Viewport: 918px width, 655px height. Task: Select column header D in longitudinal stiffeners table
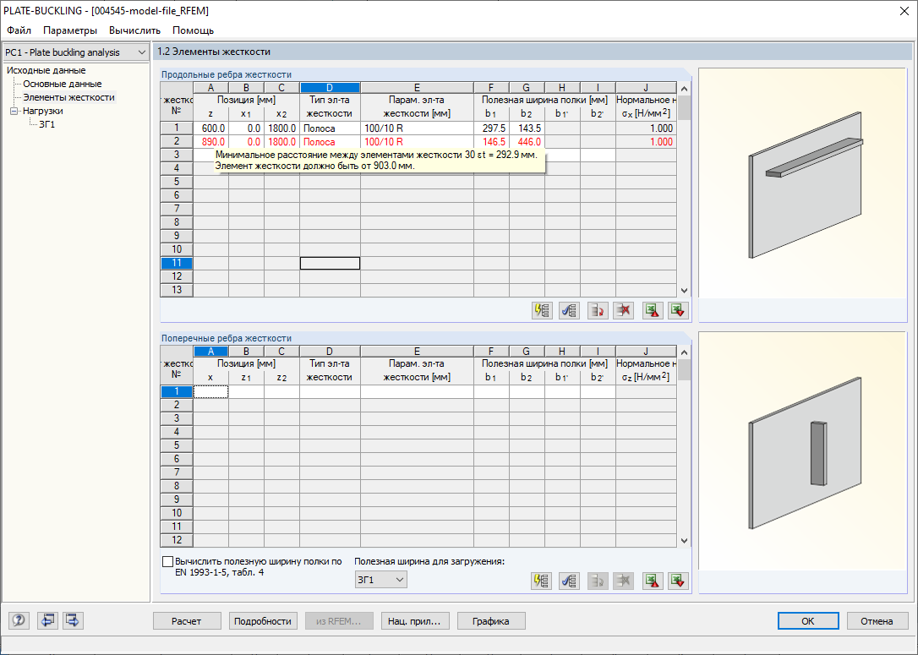point(330,88)
